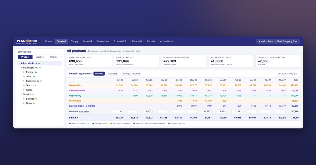The width and height of the screenshot is (316, 165).
Task: Switch navigator to Product view
Action: tap(25, 57)
